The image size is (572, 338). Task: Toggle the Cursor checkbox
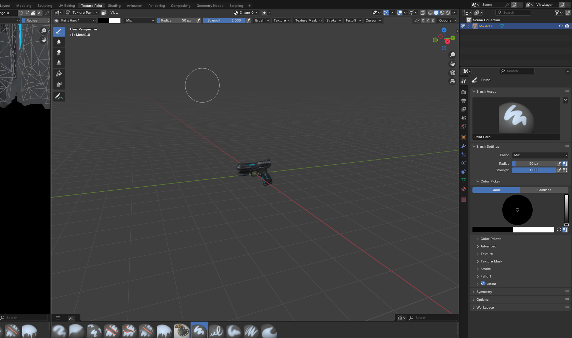tap(483, 284)
